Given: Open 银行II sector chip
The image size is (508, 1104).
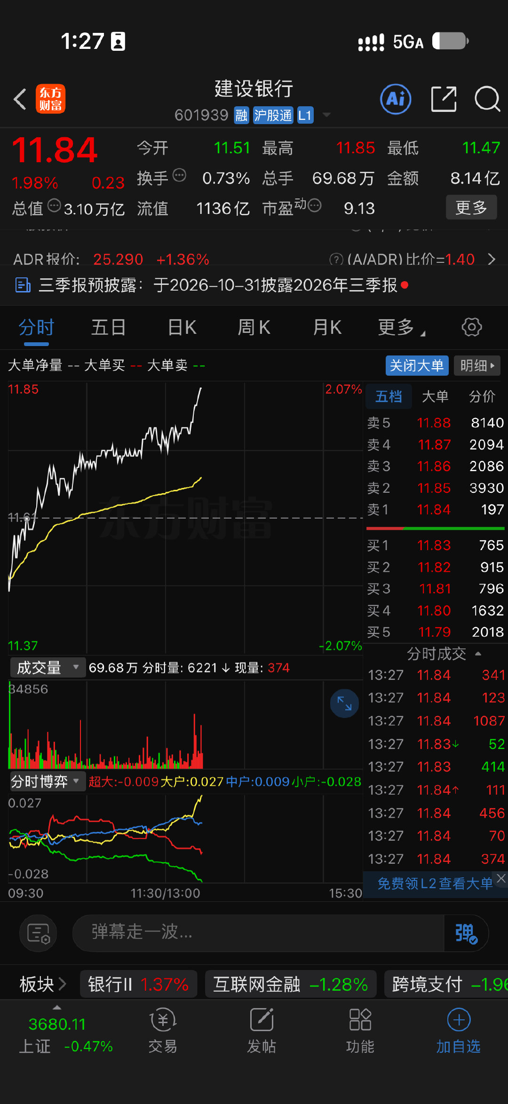Looking at the screenshot, I should point(138,984).
